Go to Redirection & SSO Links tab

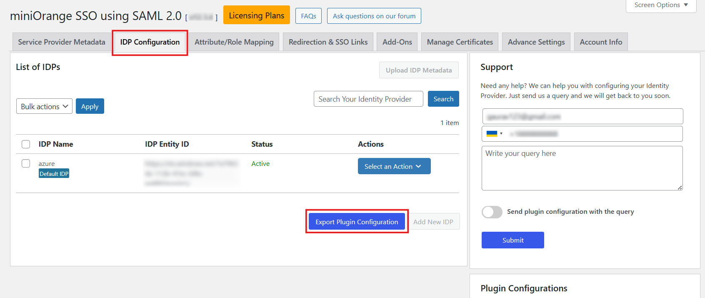(x=328, y=42)
